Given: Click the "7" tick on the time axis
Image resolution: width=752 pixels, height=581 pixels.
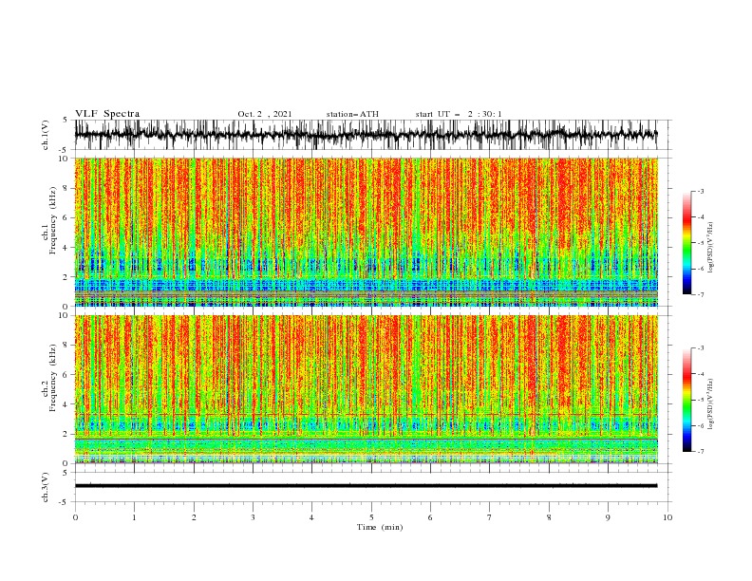Looking at the screenshot, I should point(490,517).
